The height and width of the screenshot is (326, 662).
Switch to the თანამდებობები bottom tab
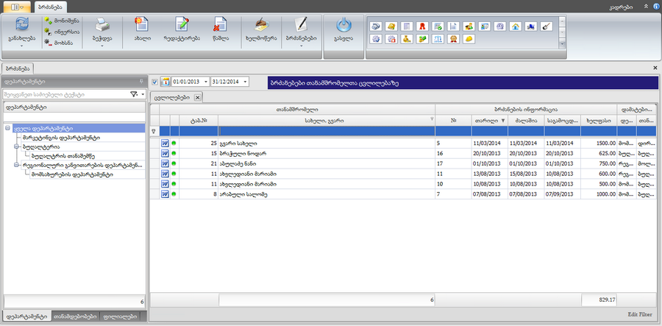76,316
